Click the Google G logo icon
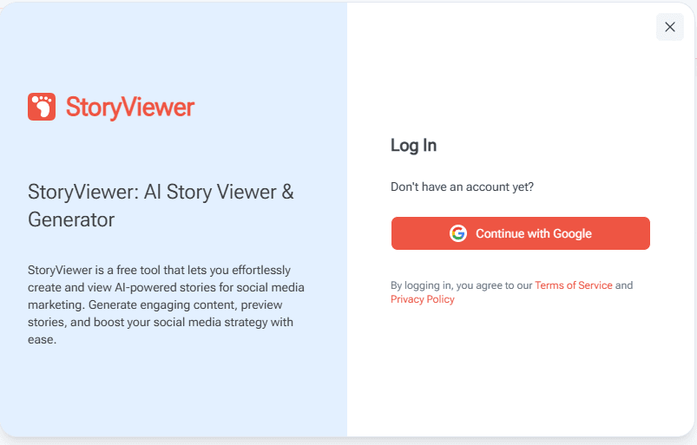Viewport: 697px width, 445px height. pos(457,233)
